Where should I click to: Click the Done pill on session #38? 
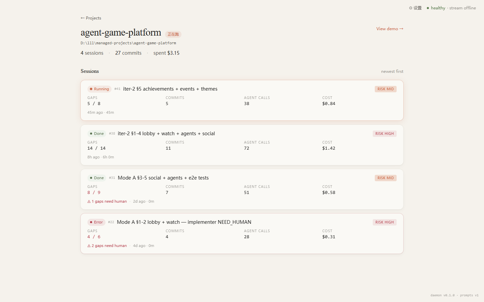pyautogui.click(x=97, y=134)
